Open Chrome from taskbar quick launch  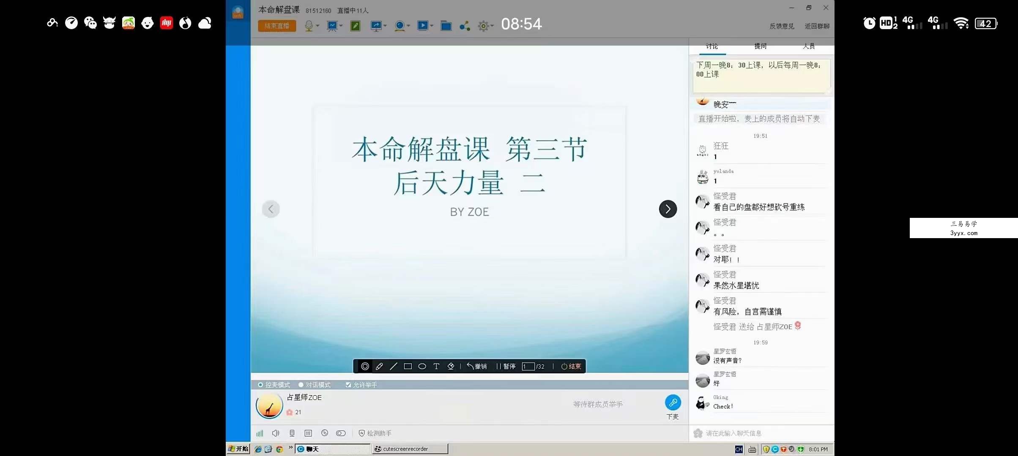279,449
